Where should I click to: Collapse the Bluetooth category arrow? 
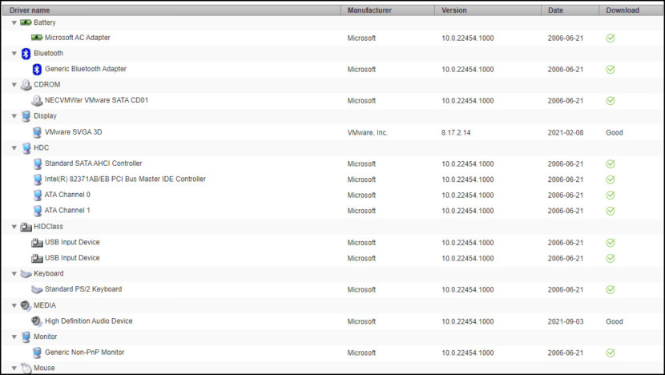coord(14,54)
